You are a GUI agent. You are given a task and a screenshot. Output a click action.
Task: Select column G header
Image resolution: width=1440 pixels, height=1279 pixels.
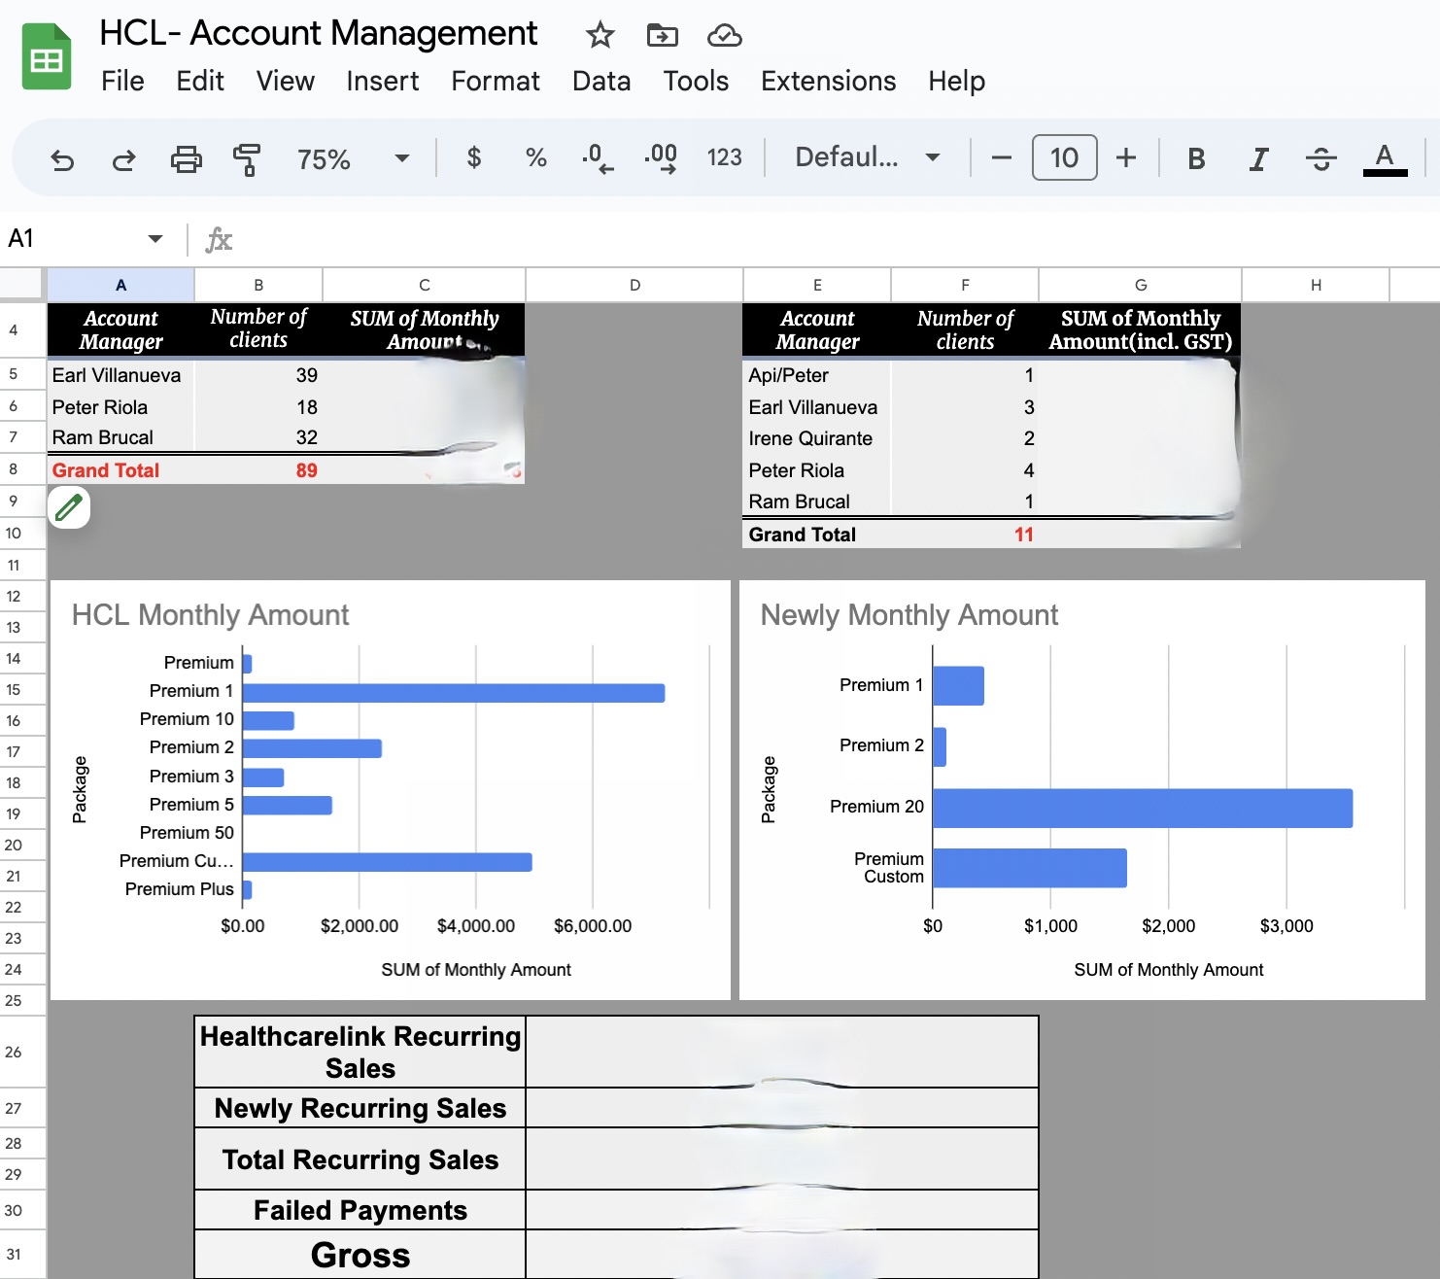1141,285
